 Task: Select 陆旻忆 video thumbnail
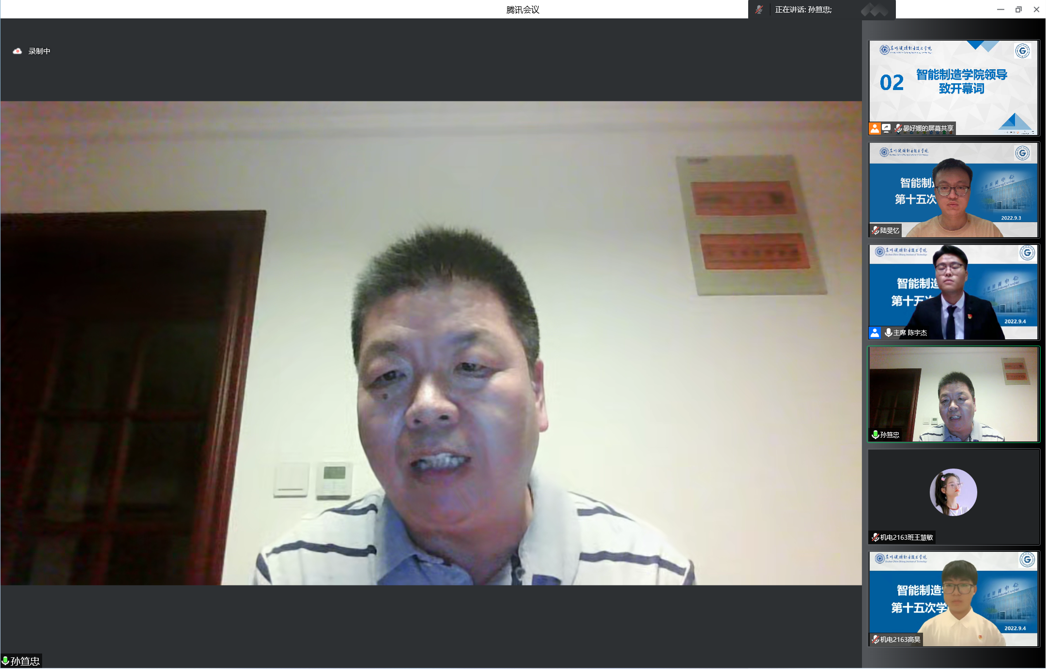[953, 190]
